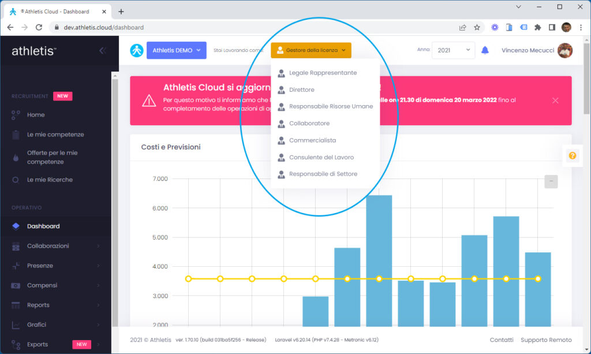Open Vincenzo Mecucci profile avatar
591x354 pixels.
(565, 50)
